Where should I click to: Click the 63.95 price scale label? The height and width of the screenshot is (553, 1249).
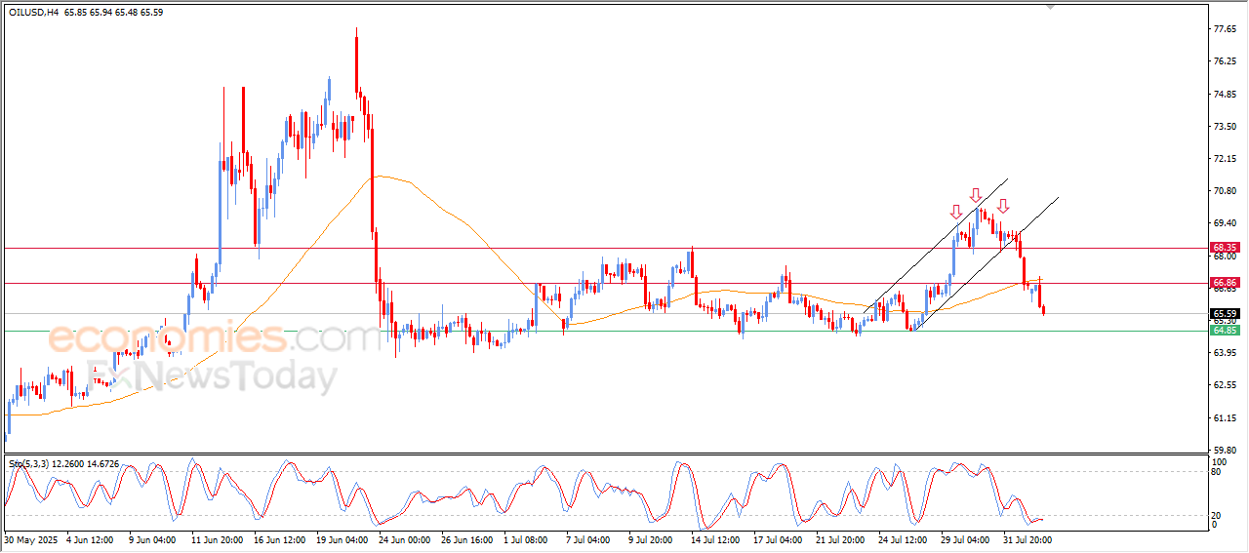click(x=1225, y=353)
